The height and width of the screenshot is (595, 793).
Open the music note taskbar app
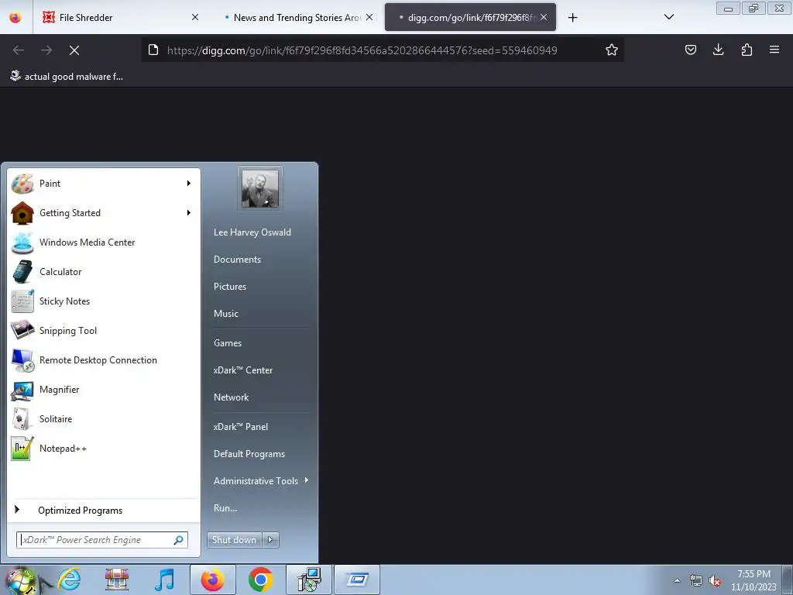click(x=164, y=580)
